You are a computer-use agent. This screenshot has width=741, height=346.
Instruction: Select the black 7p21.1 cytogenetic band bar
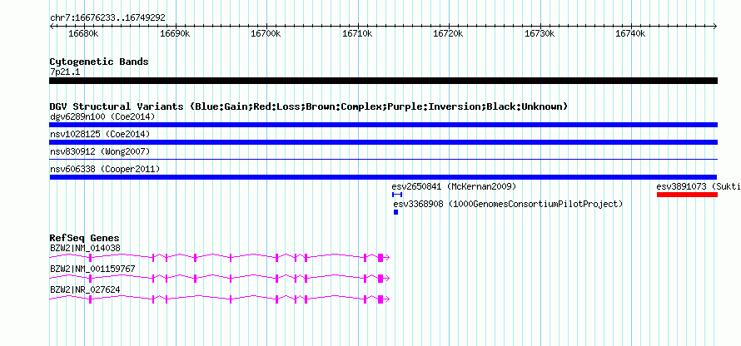click(383, 81)
